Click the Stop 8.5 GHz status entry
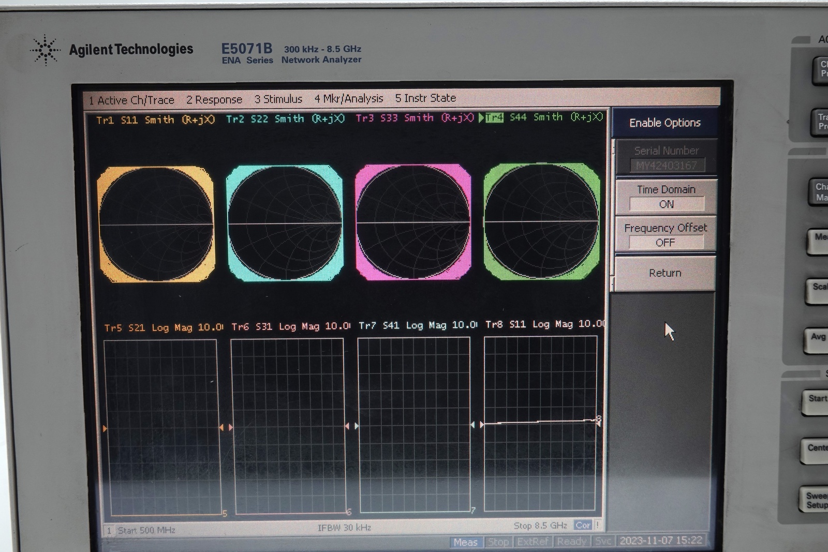This screenshot has height=552, width=828. pos(540,526)
